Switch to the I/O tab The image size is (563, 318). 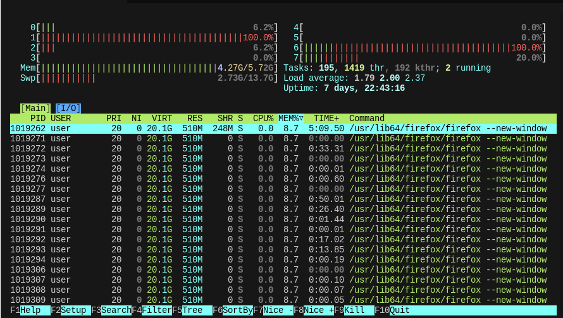click(68, 108)
